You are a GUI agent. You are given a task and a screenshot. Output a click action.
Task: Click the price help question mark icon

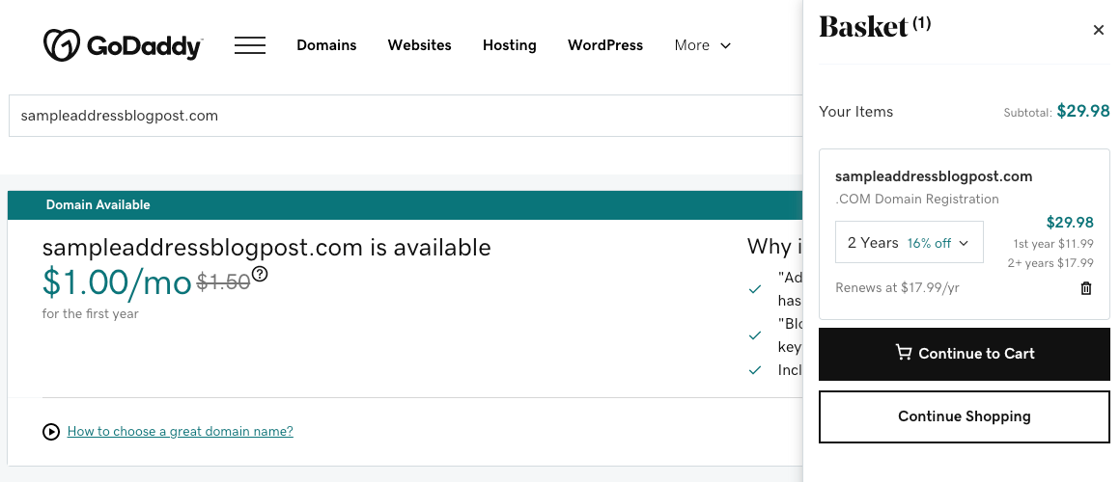(260, 274)
